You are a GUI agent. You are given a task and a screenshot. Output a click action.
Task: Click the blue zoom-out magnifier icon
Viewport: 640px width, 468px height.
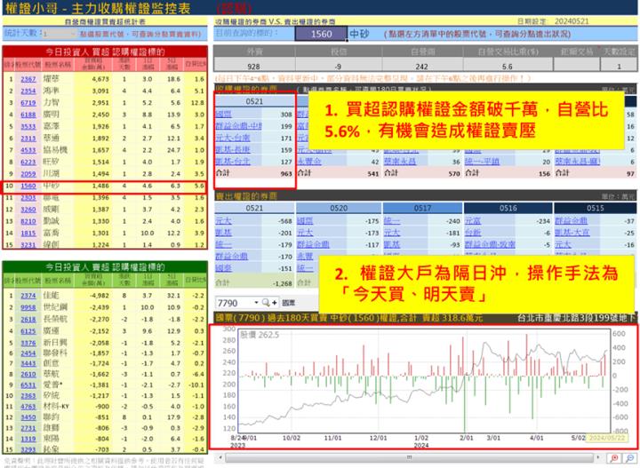click(630, 458)
